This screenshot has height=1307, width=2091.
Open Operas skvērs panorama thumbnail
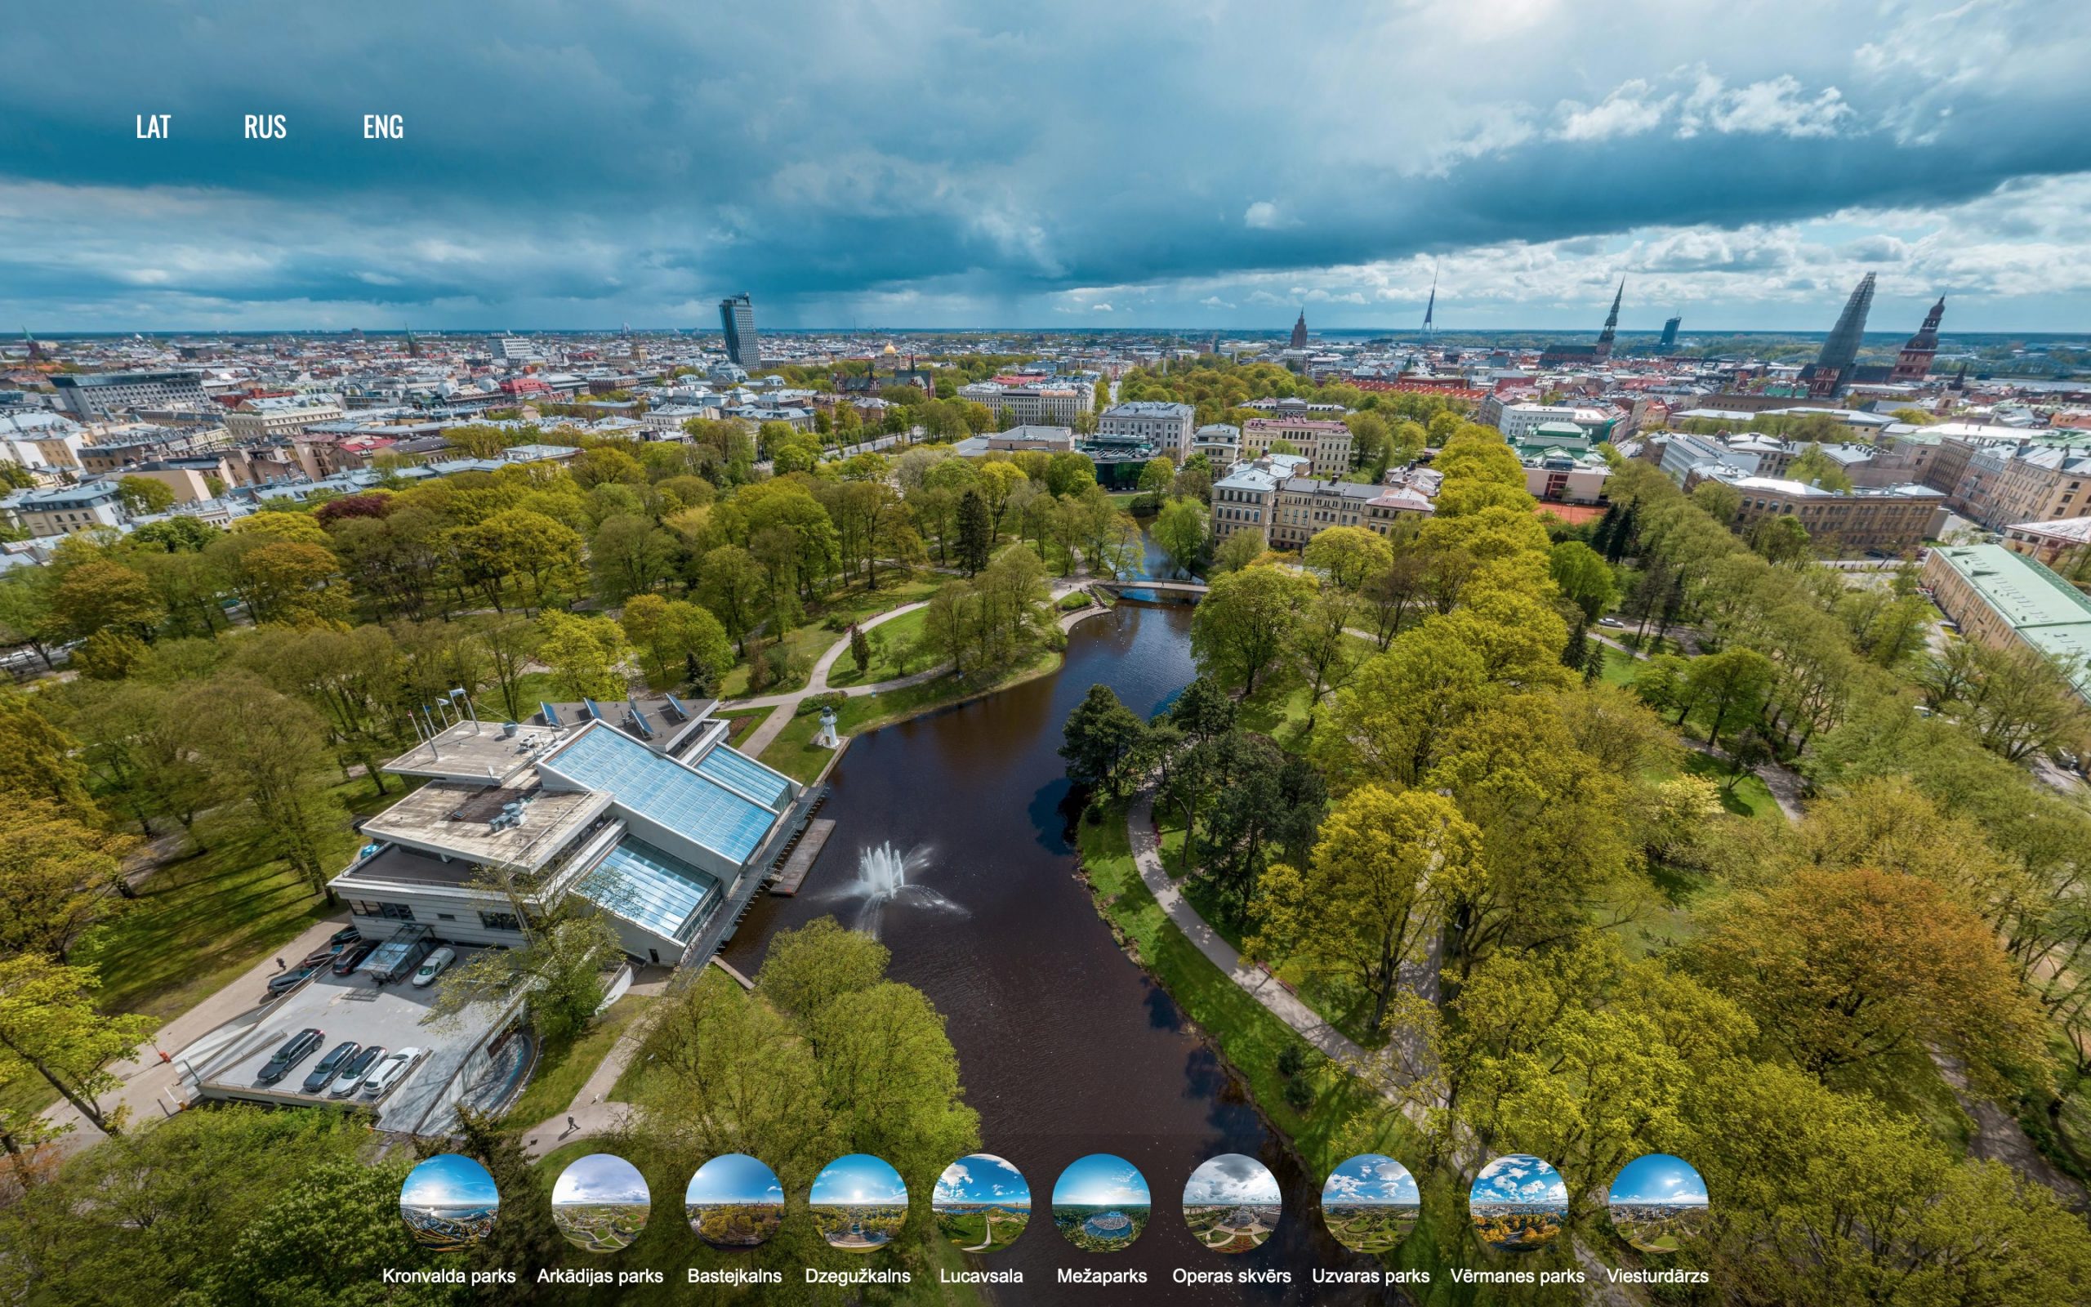pyautogui.click(x=1231, y=1202)
